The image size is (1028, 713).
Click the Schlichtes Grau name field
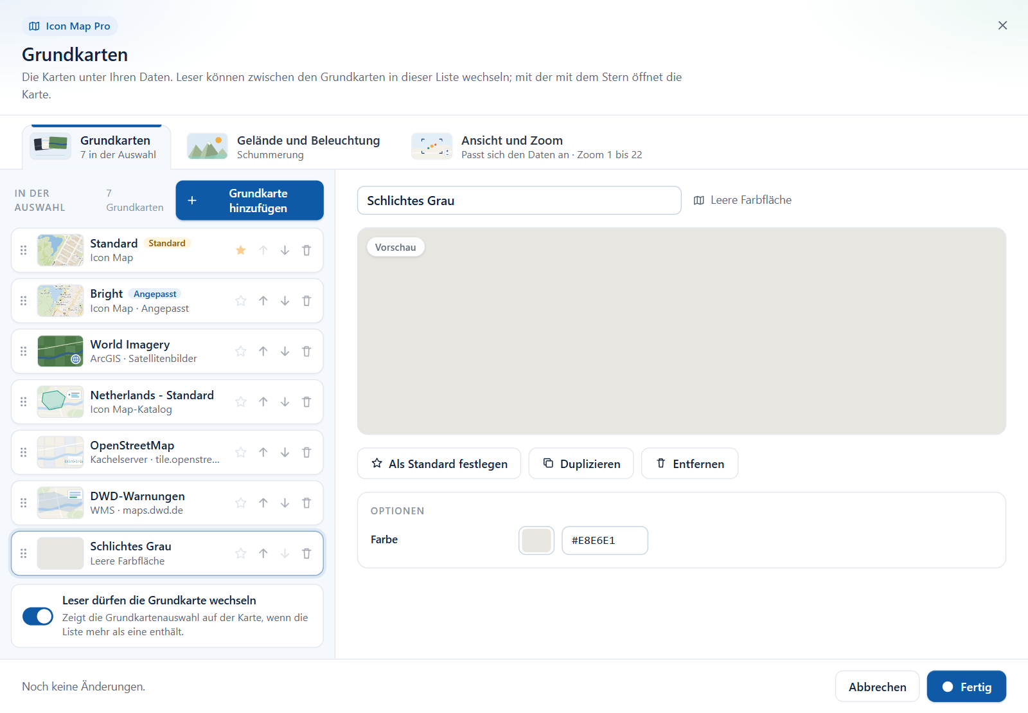(519, 201)
